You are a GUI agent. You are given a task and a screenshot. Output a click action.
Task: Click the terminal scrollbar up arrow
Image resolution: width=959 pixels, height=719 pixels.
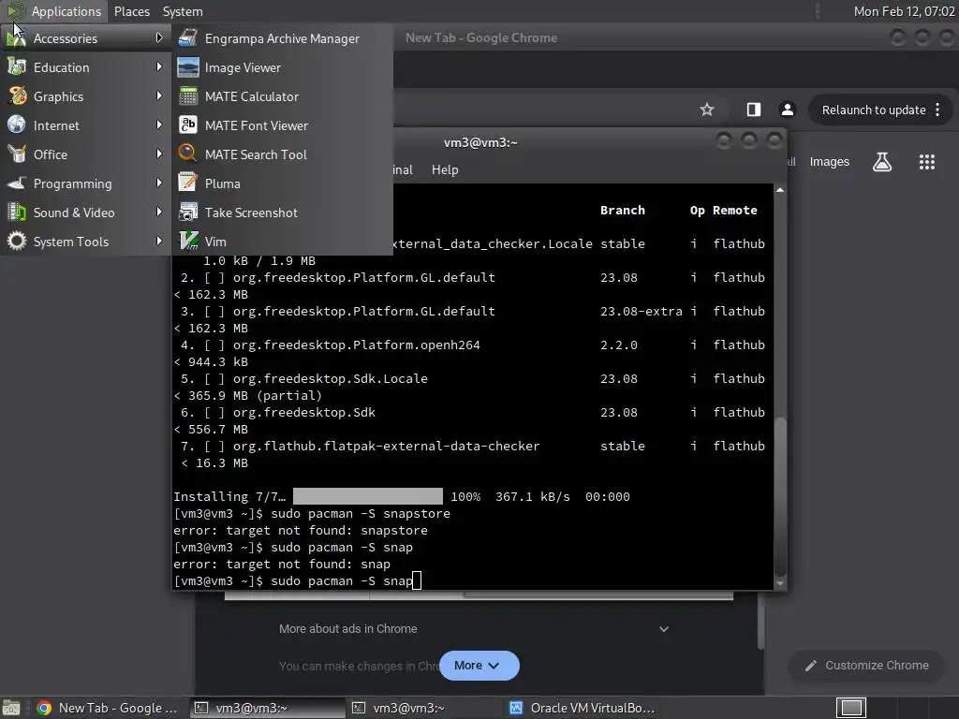[780, 190]
